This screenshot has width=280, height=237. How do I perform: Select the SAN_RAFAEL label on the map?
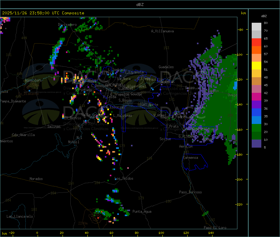[114, 85]
